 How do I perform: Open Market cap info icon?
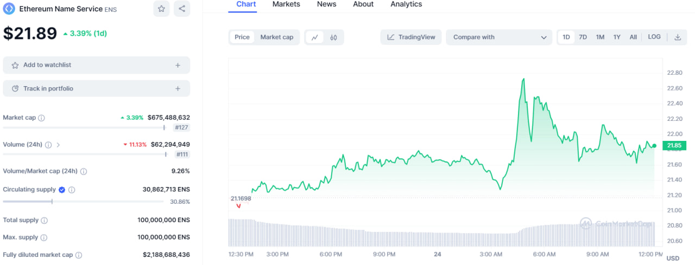pos(42,118)
